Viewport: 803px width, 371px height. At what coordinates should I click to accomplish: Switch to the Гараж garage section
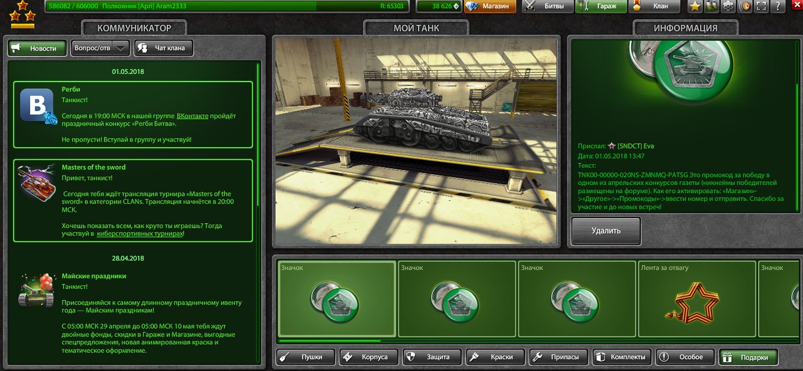point(600,6)
